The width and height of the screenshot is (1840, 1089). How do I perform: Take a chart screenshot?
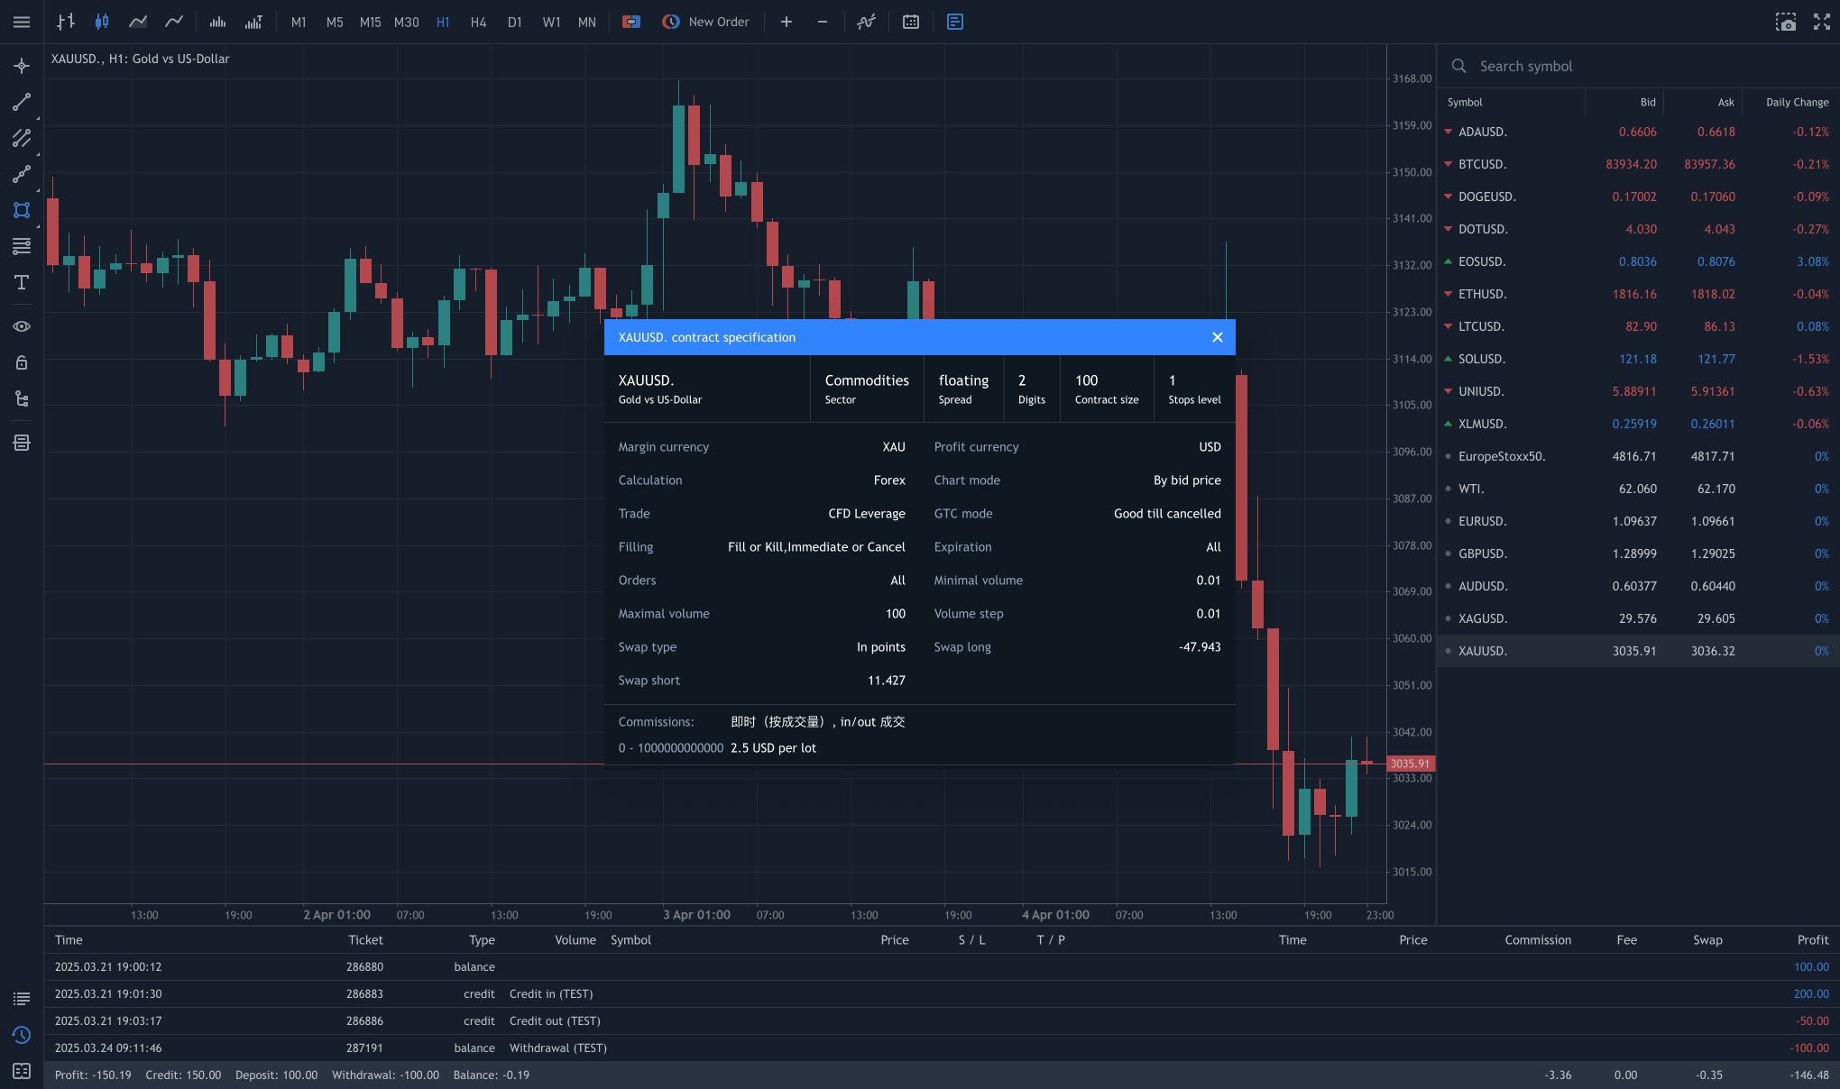[x=1785, y=22]
